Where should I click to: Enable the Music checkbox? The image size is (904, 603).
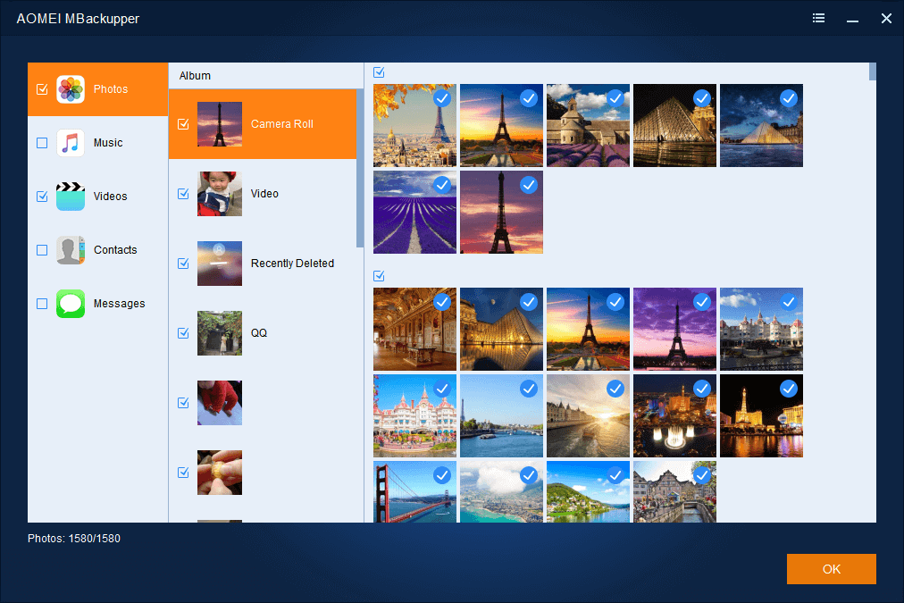click(x=42, y=143)
